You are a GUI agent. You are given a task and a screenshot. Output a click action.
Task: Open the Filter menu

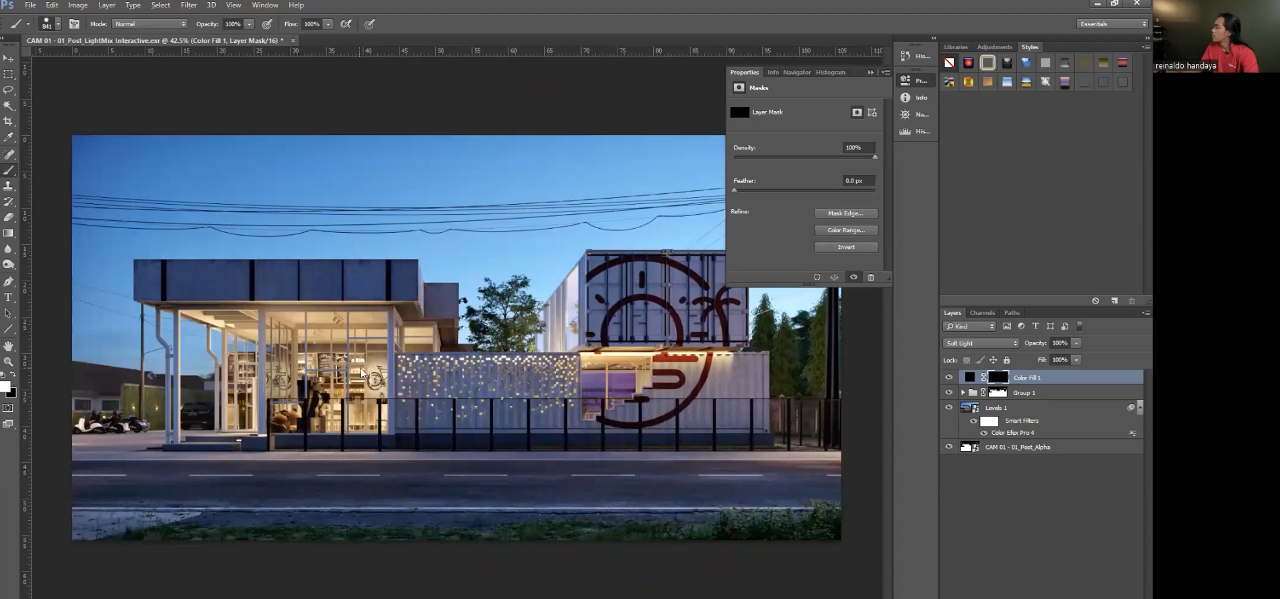[x=188, y=5]
